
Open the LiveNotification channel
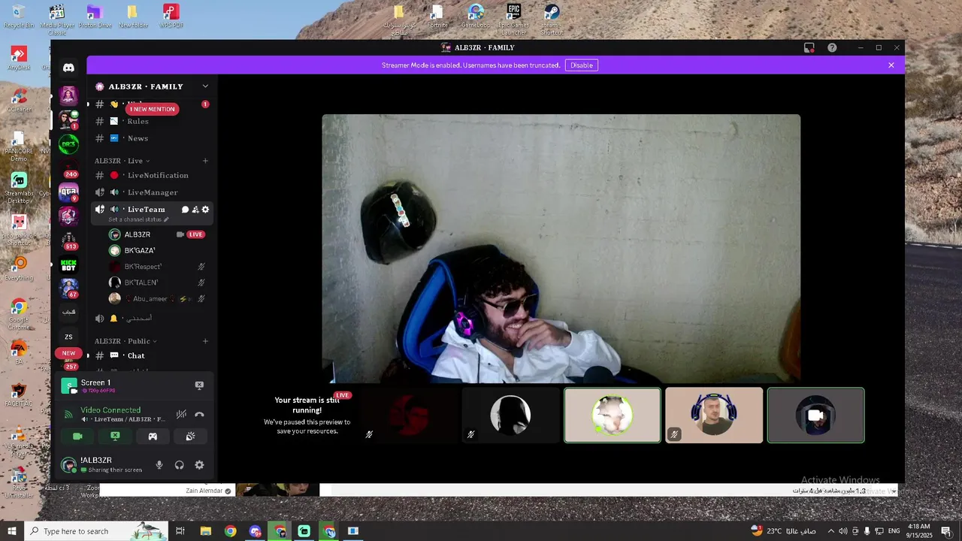pos(152,175)
